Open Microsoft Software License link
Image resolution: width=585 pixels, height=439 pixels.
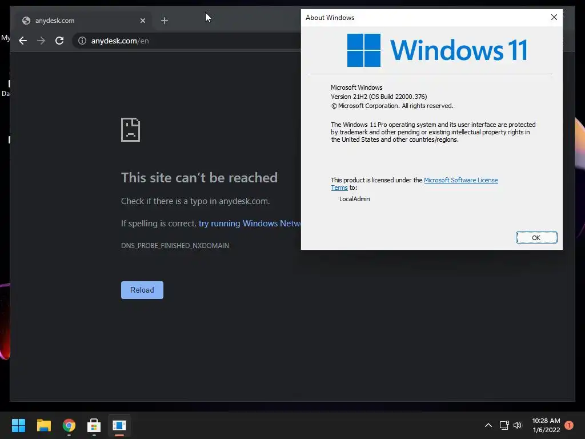[461, 180]
